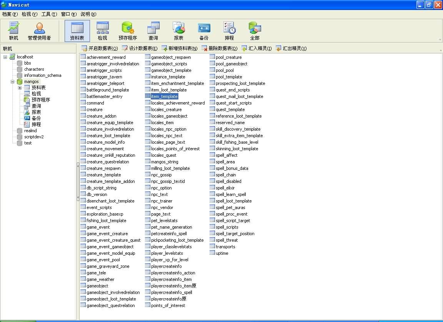
Task: Select the npc_vendor table
Action: [162, 207]
